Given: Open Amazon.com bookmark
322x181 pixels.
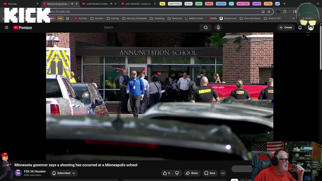Looking at the screenshot, I should (228, 18).
